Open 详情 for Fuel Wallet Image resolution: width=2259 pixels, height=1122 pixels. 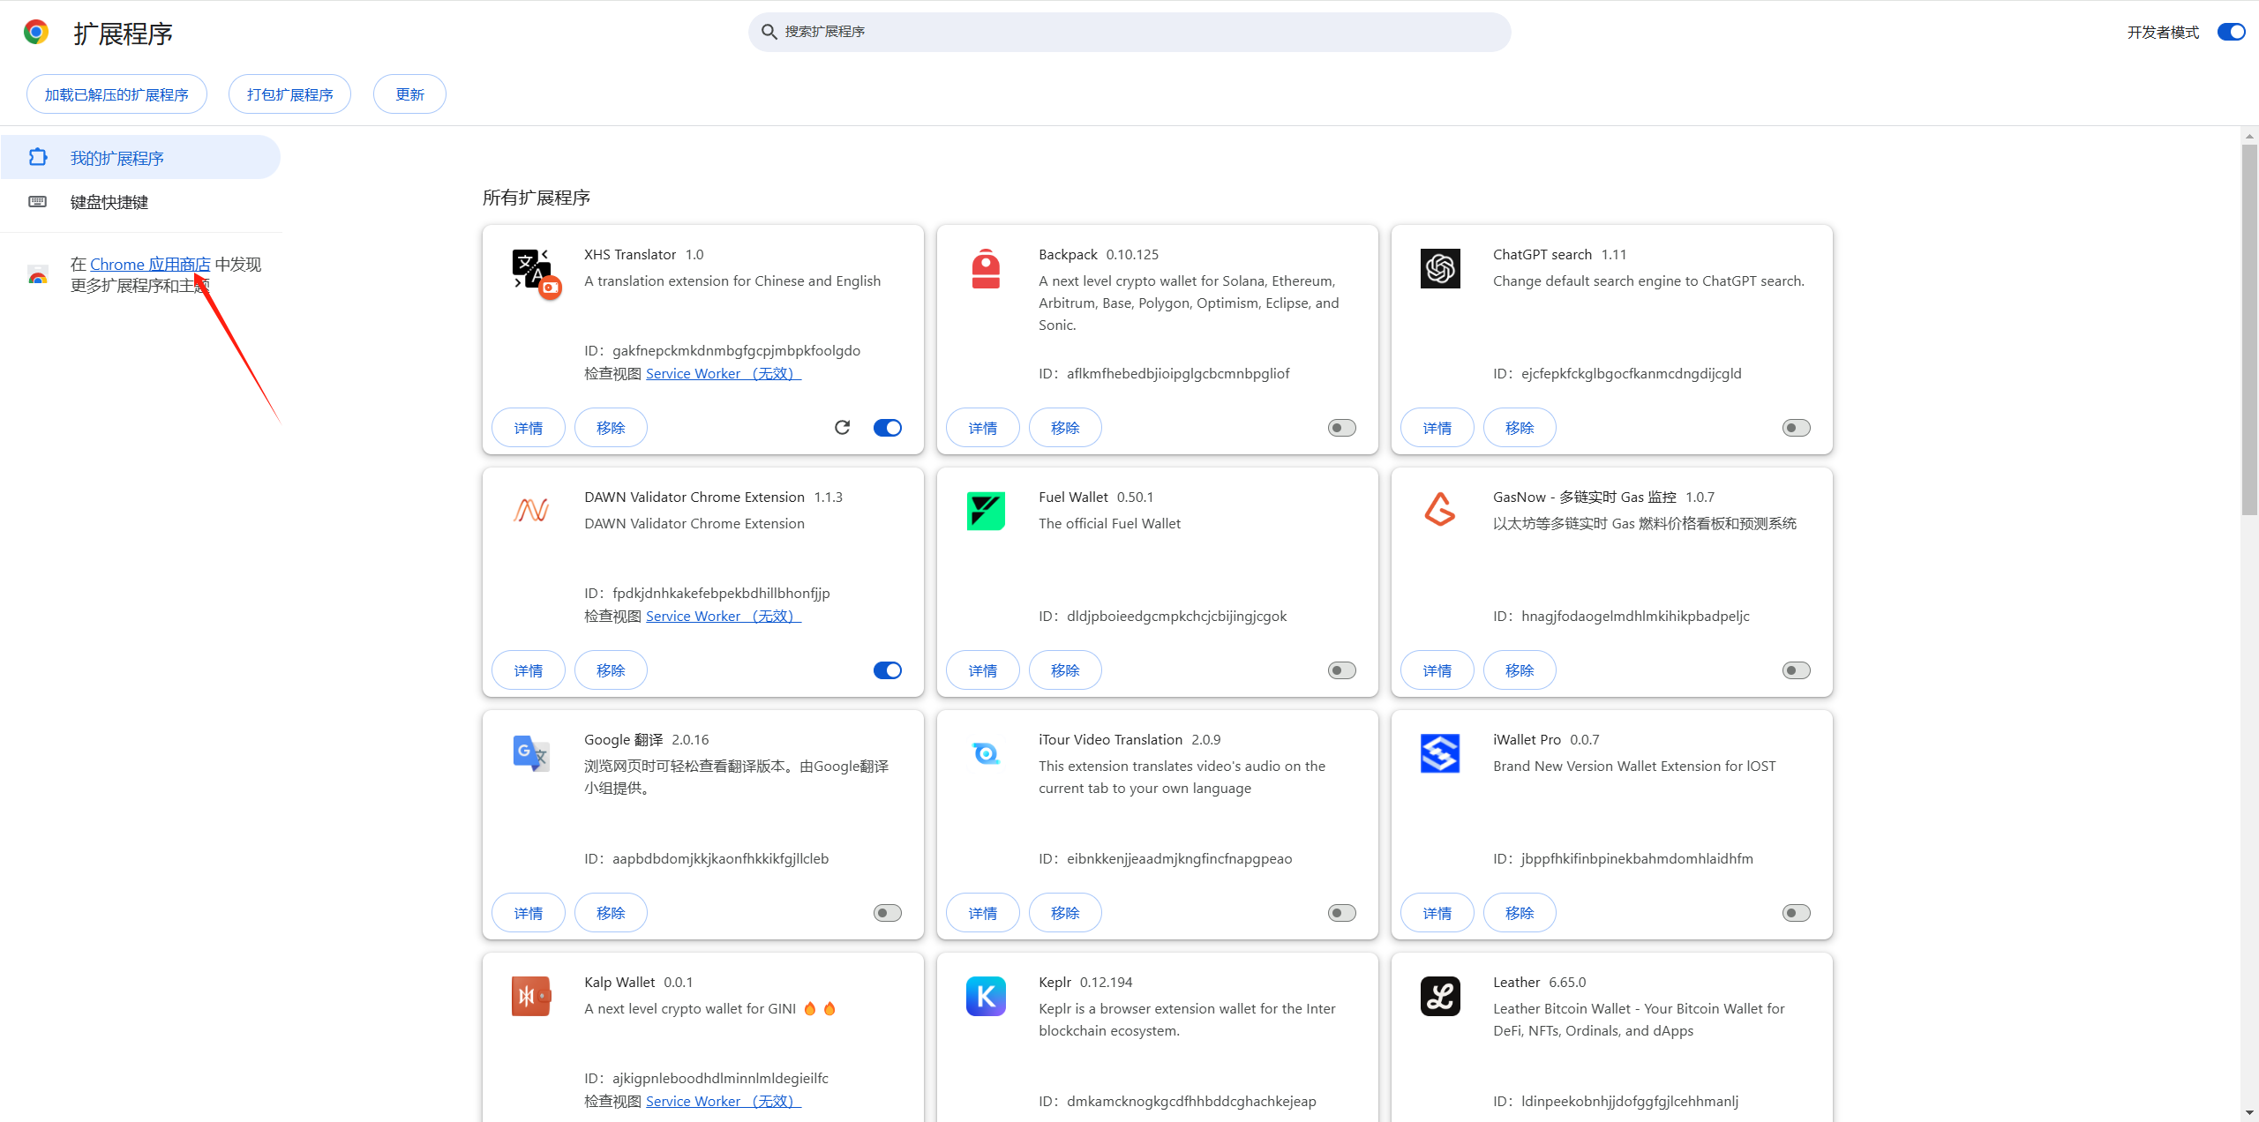(982, 670)
